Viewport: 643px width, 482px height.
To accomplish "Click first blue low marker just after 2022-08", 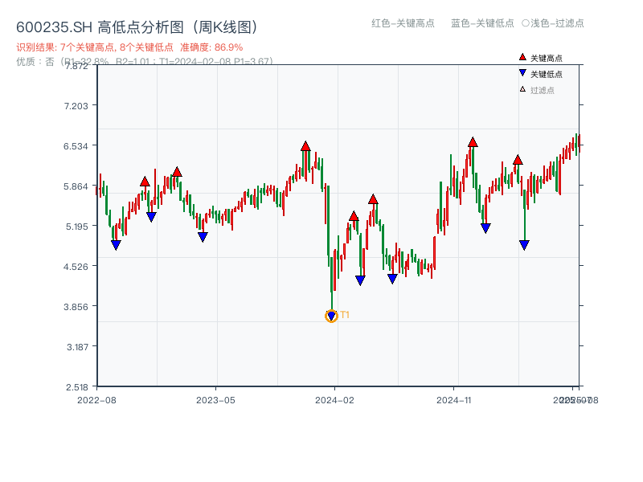I will [116, 245].
